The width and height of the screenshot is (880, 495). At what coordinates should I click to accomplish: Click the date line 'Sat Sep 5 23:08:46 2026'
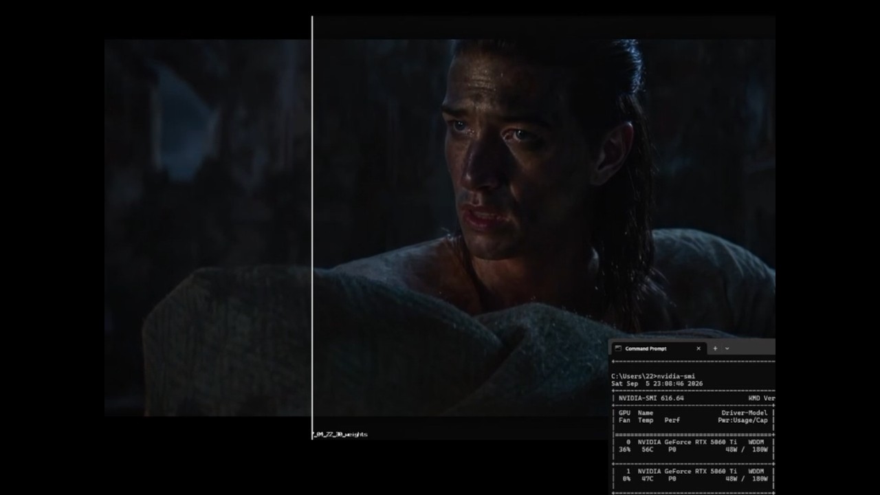tap(657, 384)
